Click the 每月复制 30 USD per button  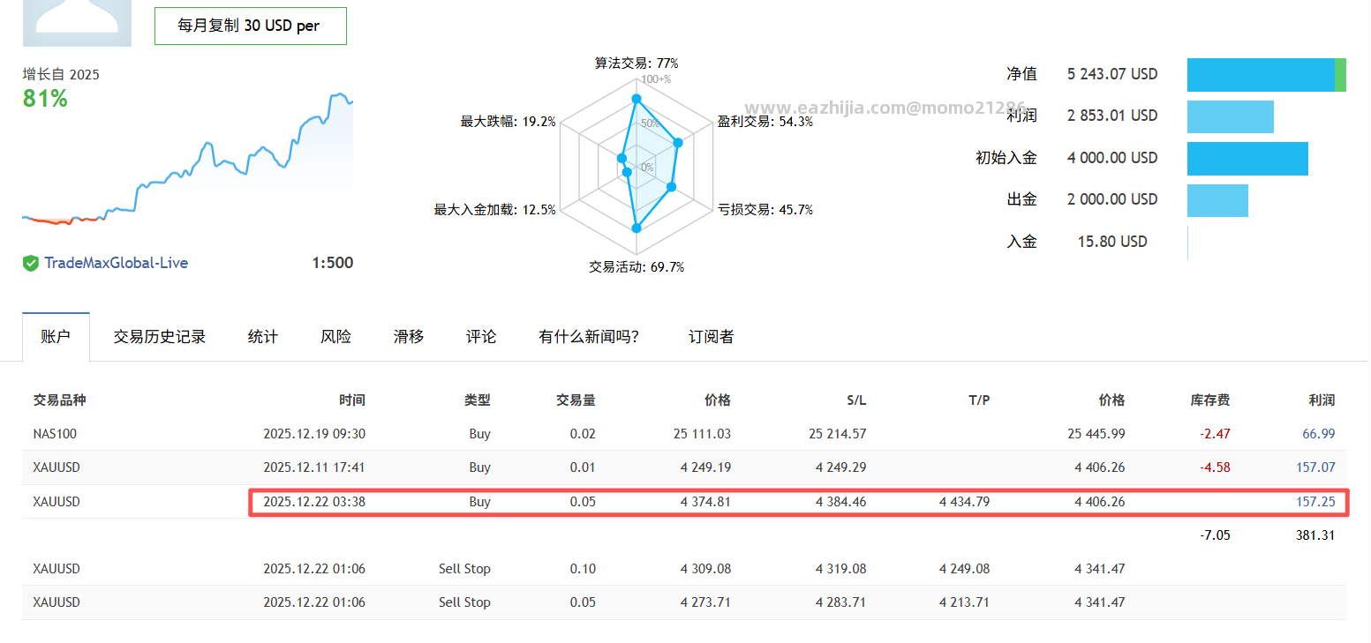(x=251, y=26)
